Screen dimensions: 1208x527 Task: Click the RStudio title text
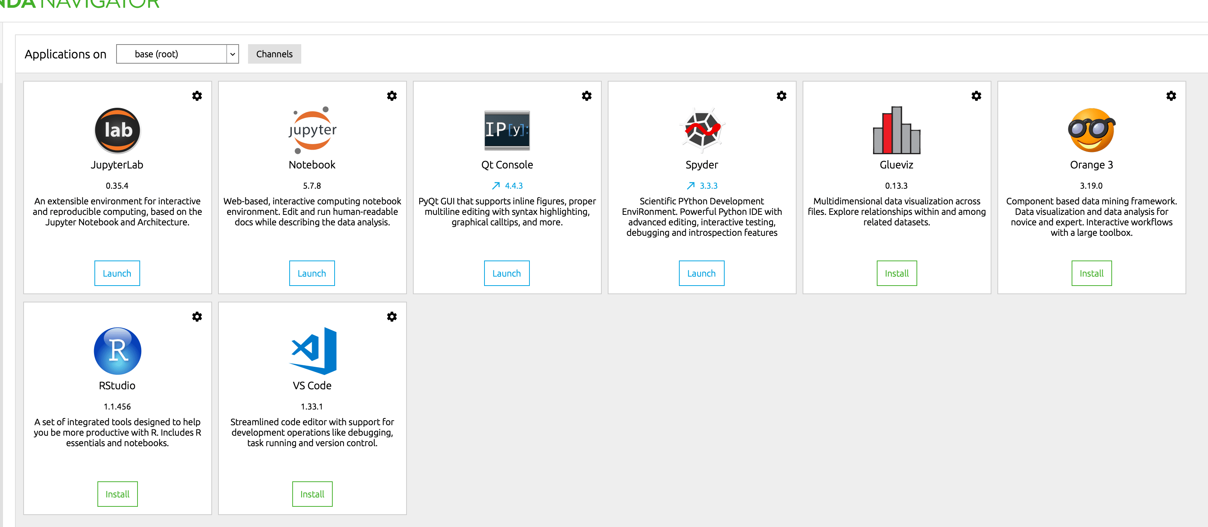pos(117,386)
